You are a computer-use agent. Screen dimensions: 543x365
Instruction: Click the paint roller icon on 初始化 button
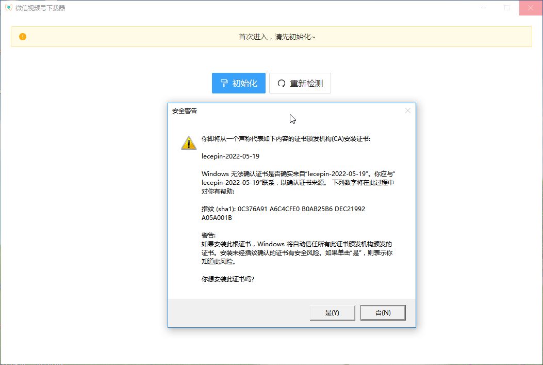pyautogui.click(x=224, y=83)
